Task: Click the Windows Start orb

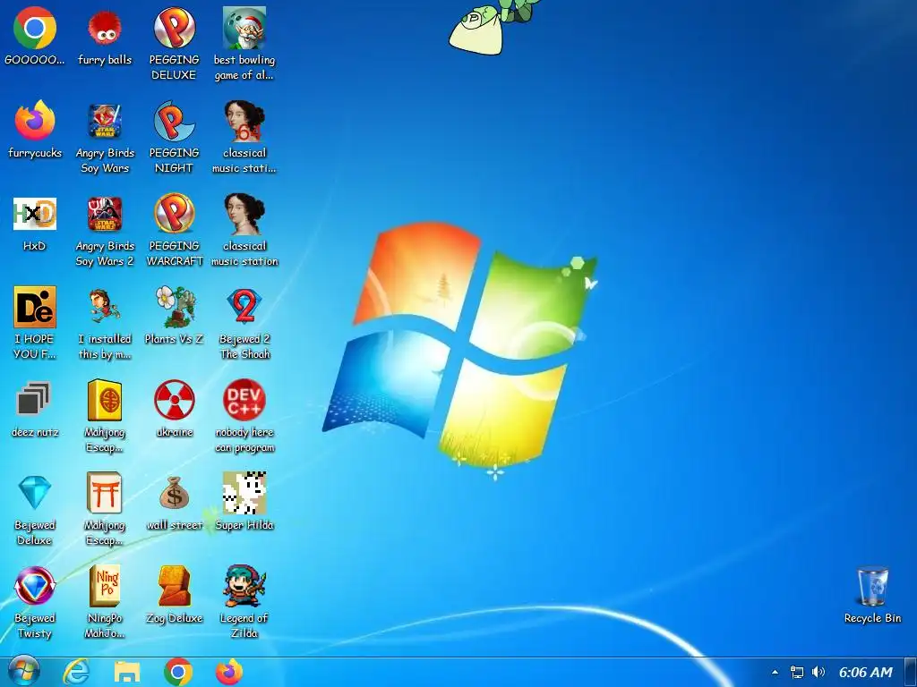Action: pos(24,671)
